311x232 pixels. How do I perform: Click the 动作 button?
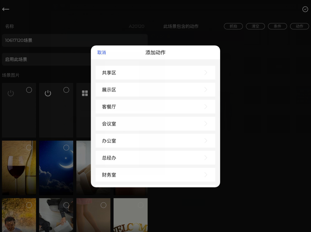point(299,26)
